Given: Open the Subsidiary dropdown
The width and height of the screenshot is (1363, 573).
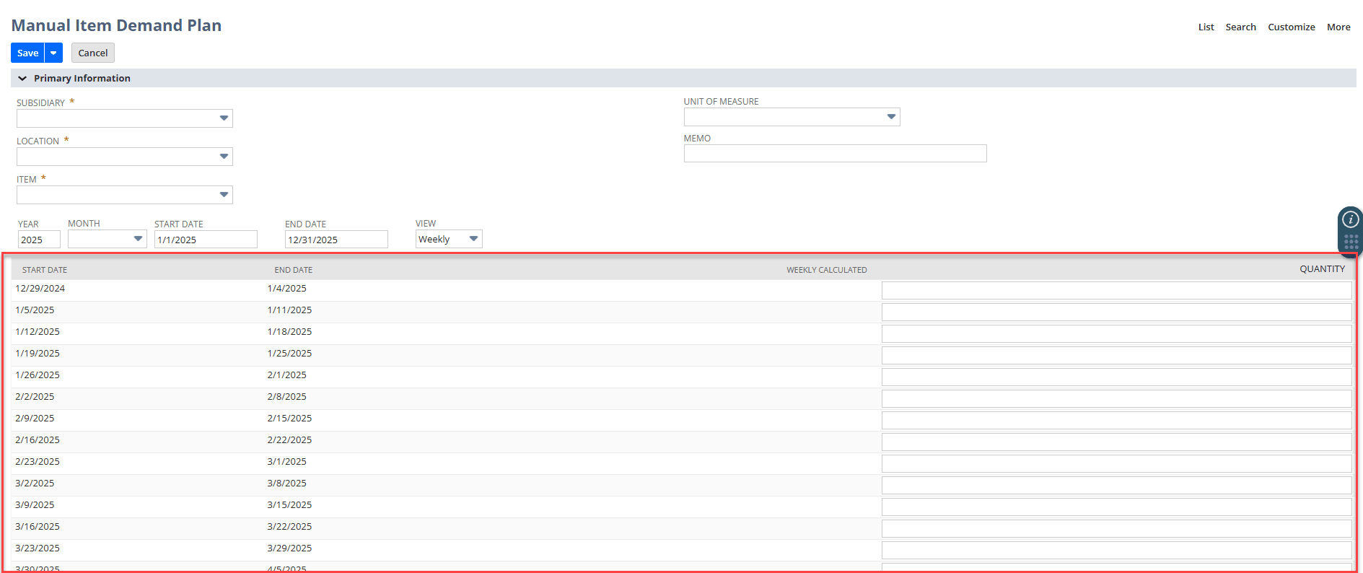Looking at the screenshot, I should pos(125,118).
